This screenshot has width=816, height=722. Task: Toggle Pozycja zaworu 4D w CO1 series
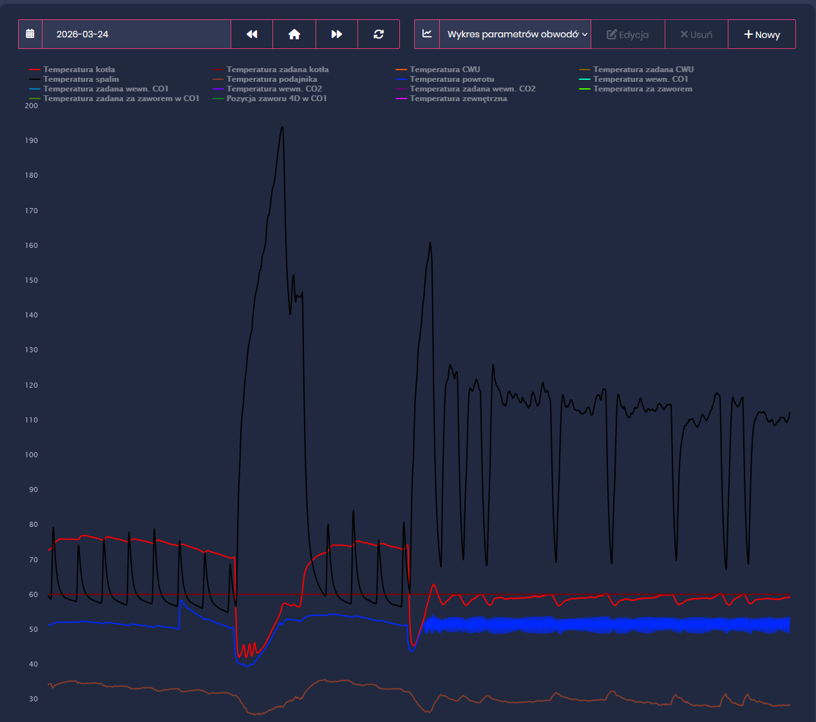276,99
